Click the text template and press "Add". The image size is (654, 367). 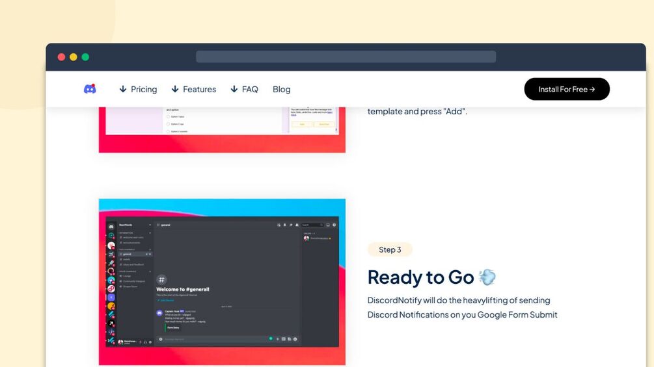click(x=417, y=112)
